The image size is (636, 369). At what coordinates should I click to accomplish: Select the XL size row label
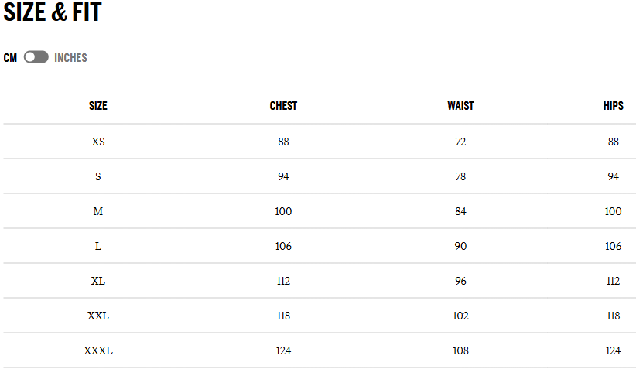(98, 281)
